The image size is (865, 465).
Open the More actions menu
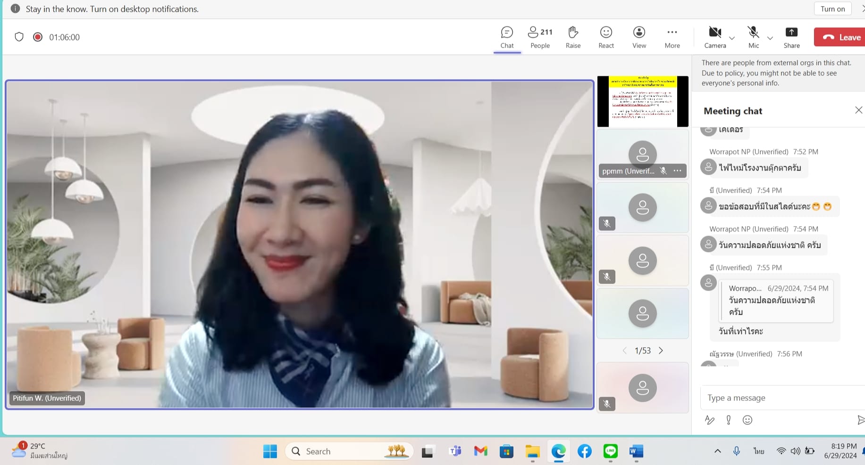coord(672,37)
